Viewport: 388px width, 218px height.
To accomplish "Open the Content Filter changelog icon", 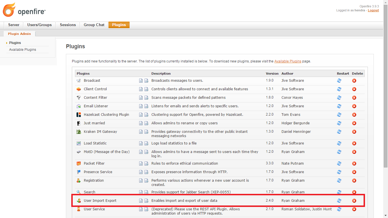I will (x=147, y=98).
